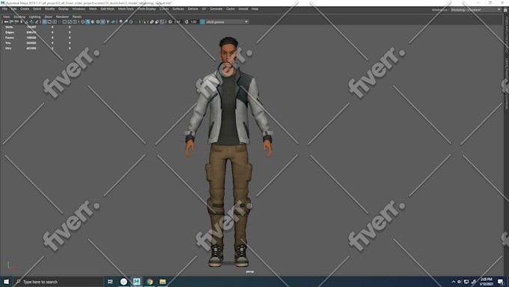
Task: Click the Gamma reset icon
Action: click(x=186, y=22)
